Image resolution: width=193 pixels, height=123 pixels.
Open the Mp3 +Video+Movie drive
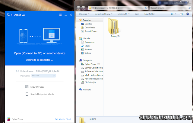click(x=94, y=75)
